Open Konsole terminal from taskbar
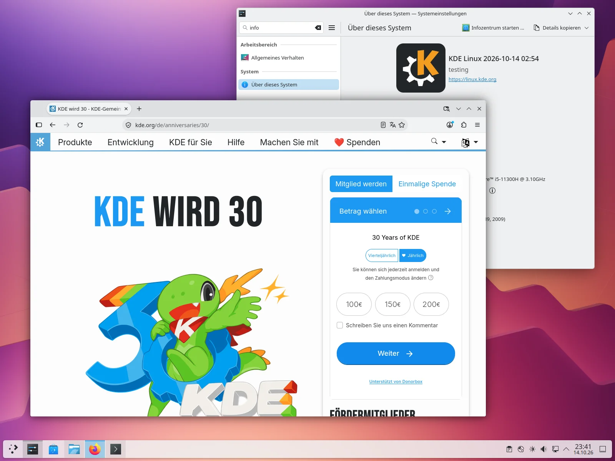Image resolution: width=615 pixels, height=461 pixels. click(116, 449)
